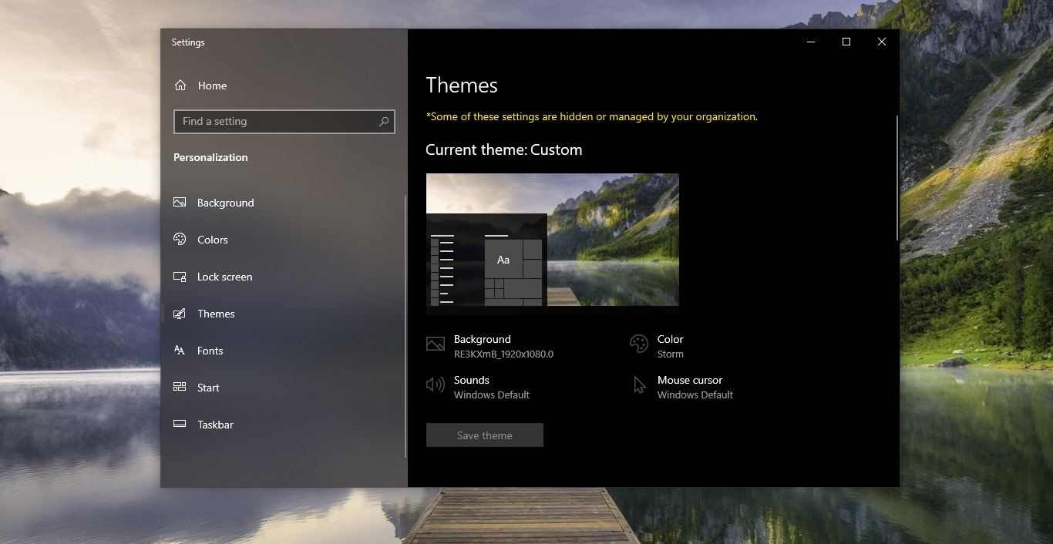1053x544 pixels.
Task: Click the vertical scrollbar on the right
Action: point(895,177)
